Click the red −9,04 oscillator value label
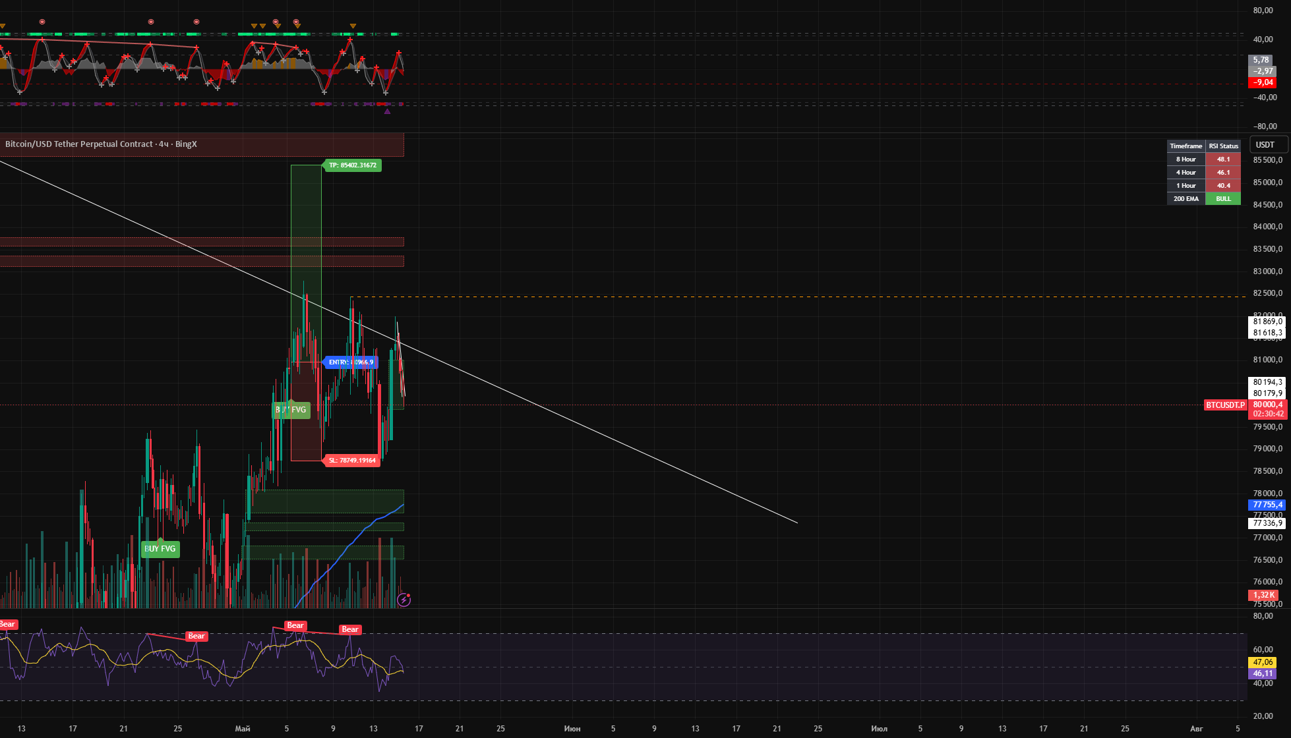The width and height of the screenshot is (1291, 738). coord(1263,82)
